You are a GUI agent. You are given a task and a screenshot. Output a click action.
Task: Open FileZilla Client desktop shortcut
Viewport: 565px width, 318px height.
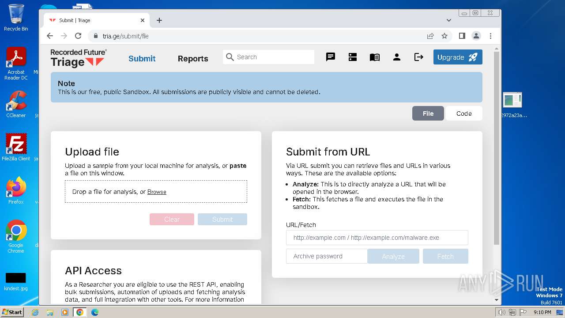point(16,148)
